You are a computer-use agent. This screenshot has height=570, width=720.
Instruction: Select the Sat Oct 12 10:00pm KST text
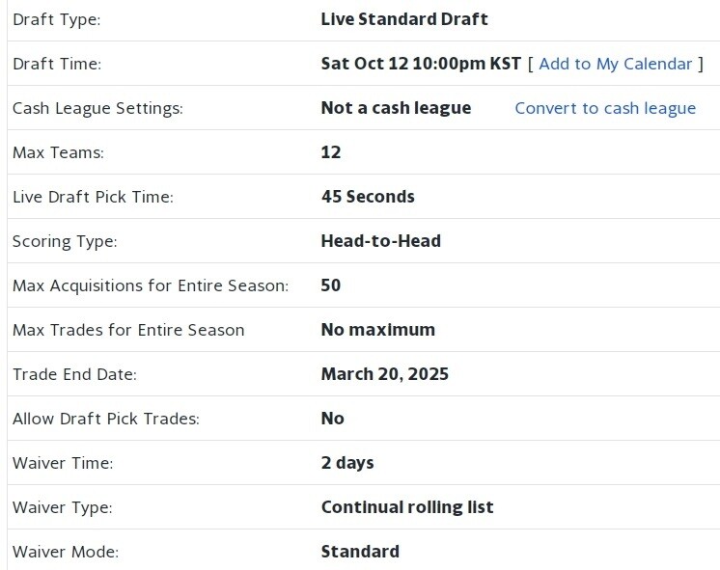[x=421, y=64]
